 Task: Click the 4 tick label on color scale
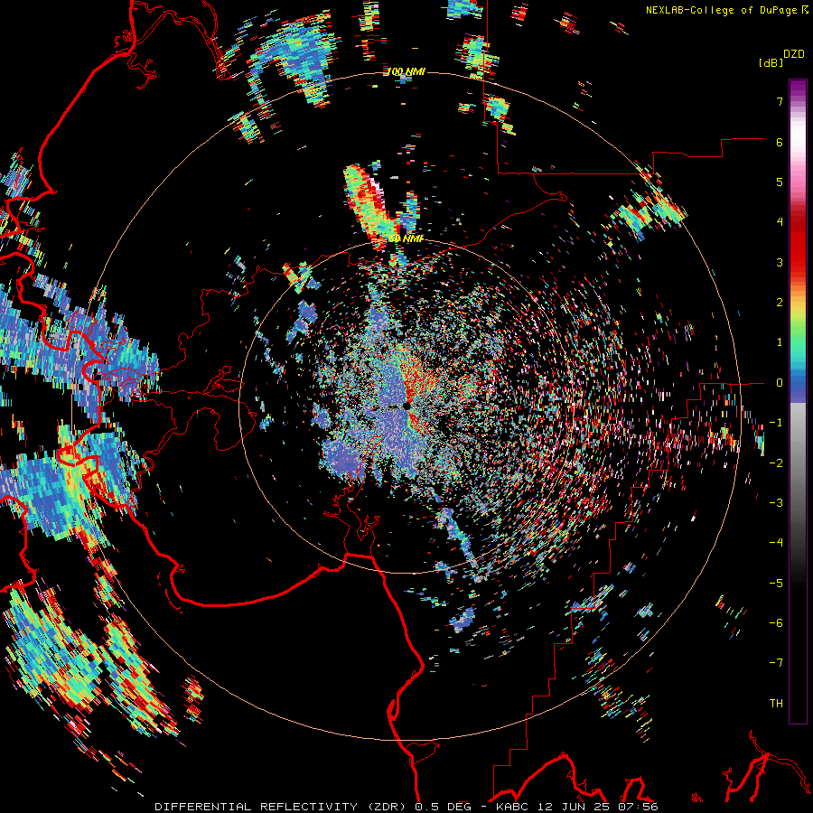(x=780, y=222)
